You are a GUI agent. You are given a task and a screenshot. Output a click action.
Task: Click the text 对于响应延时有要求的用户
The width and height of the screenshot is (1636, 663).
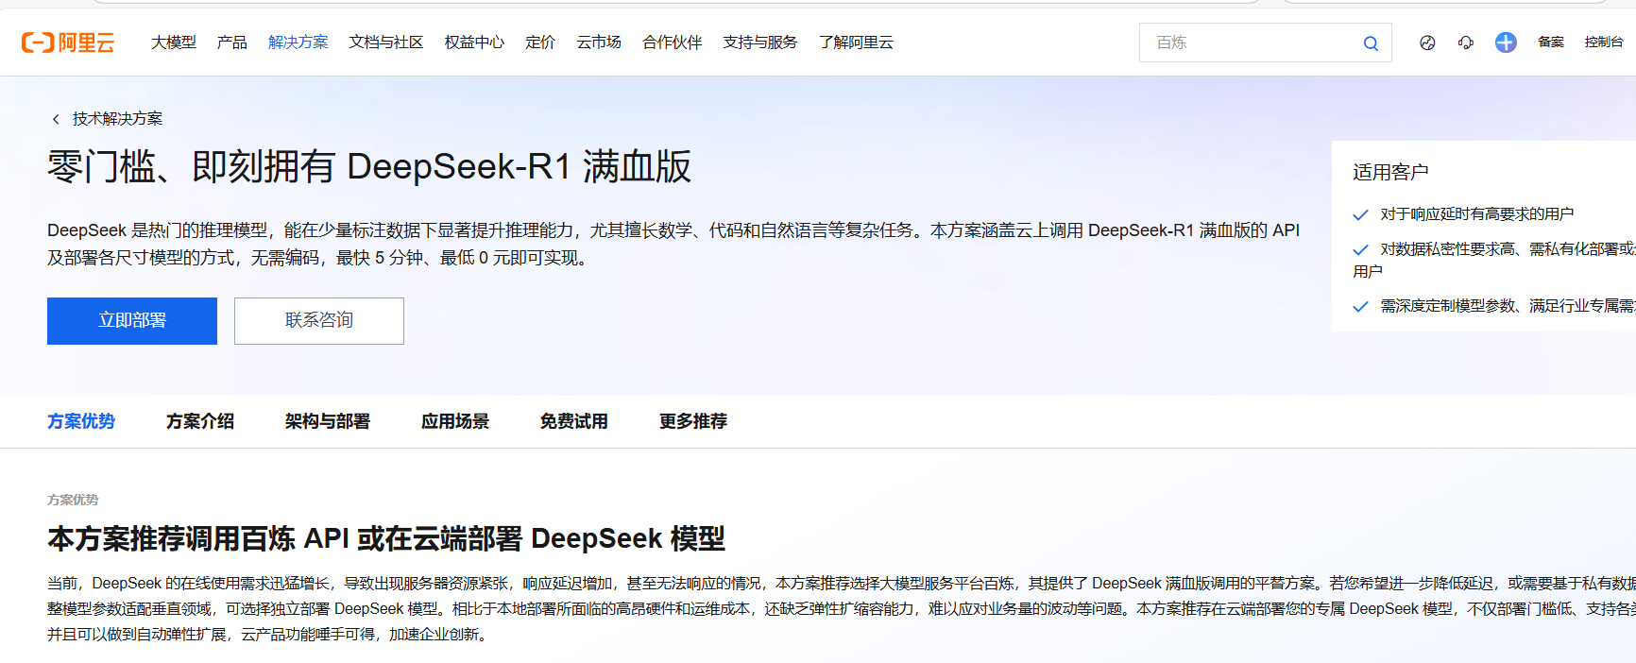point(1476,214)
